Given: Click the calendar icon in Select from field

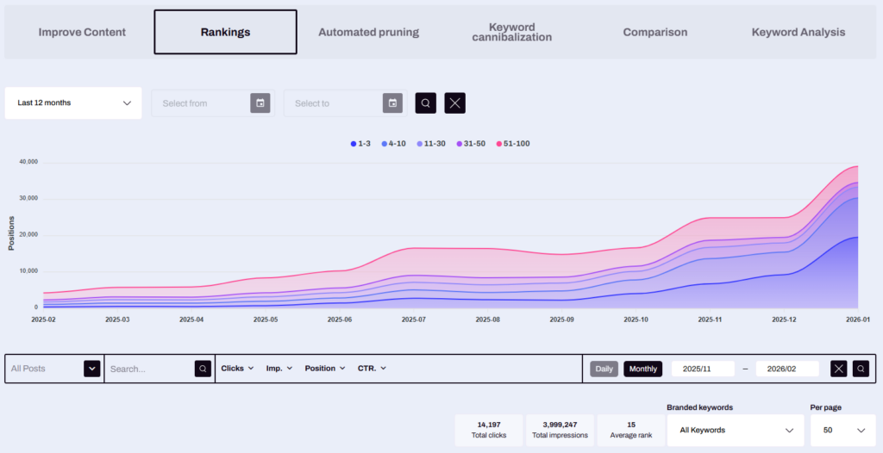Looking at the screenshot, I should click(260, 103).
